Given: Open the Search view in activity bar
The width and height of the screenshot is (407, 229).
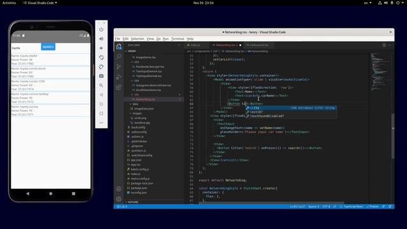Looking at the screenshot, I should click(x=119, y=57).
